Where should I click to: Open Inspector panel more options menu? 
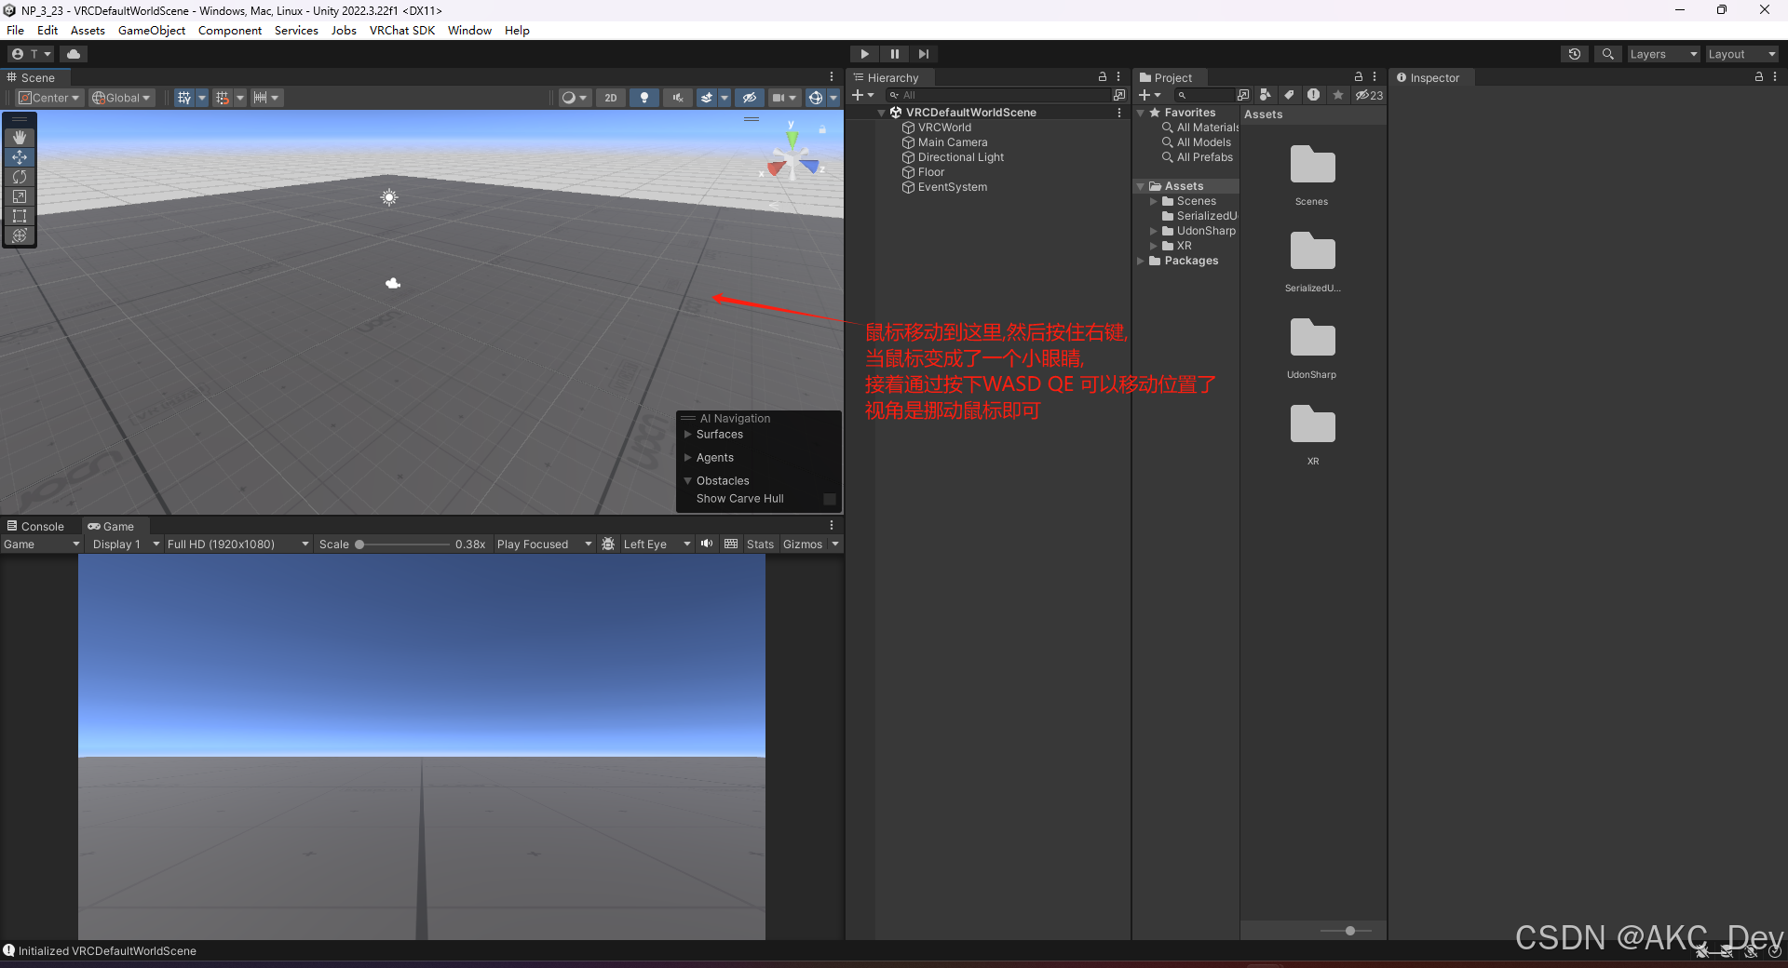(1775, 77)
